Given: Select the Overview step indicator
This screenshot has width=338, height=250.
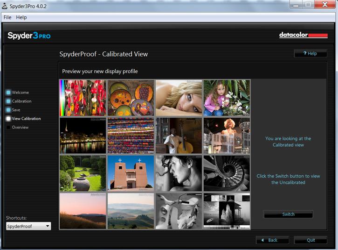Looking at the screenshot, I should pos(8,127).
